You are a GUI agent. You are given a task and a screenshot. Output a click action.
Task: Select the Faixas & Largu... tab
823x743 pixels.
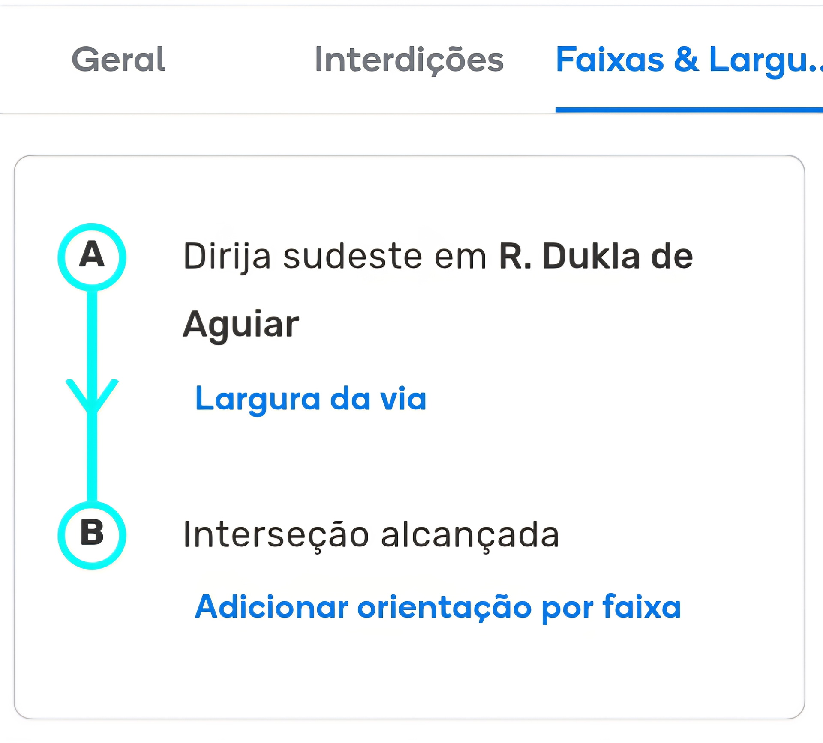pos(688,60)
